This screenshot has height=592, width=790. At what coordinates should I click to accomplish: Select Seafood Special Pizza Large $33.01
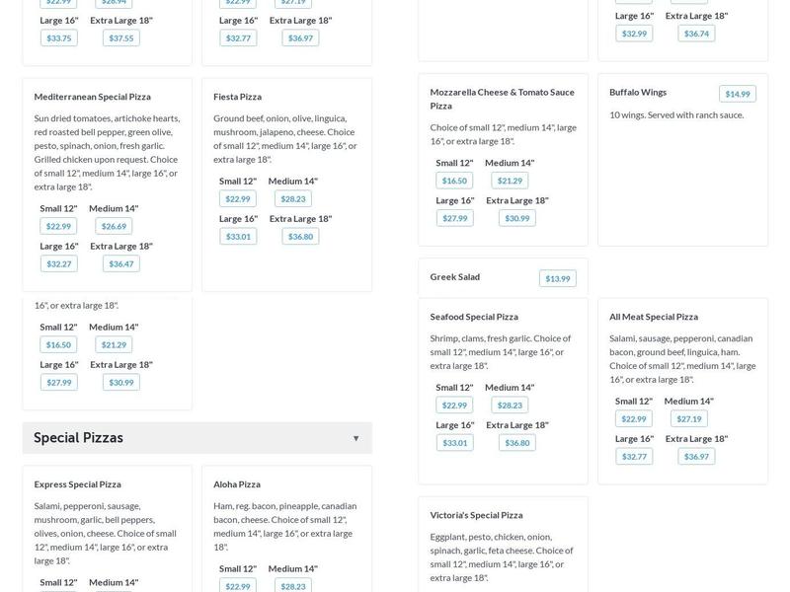click(x=454, y=443)
